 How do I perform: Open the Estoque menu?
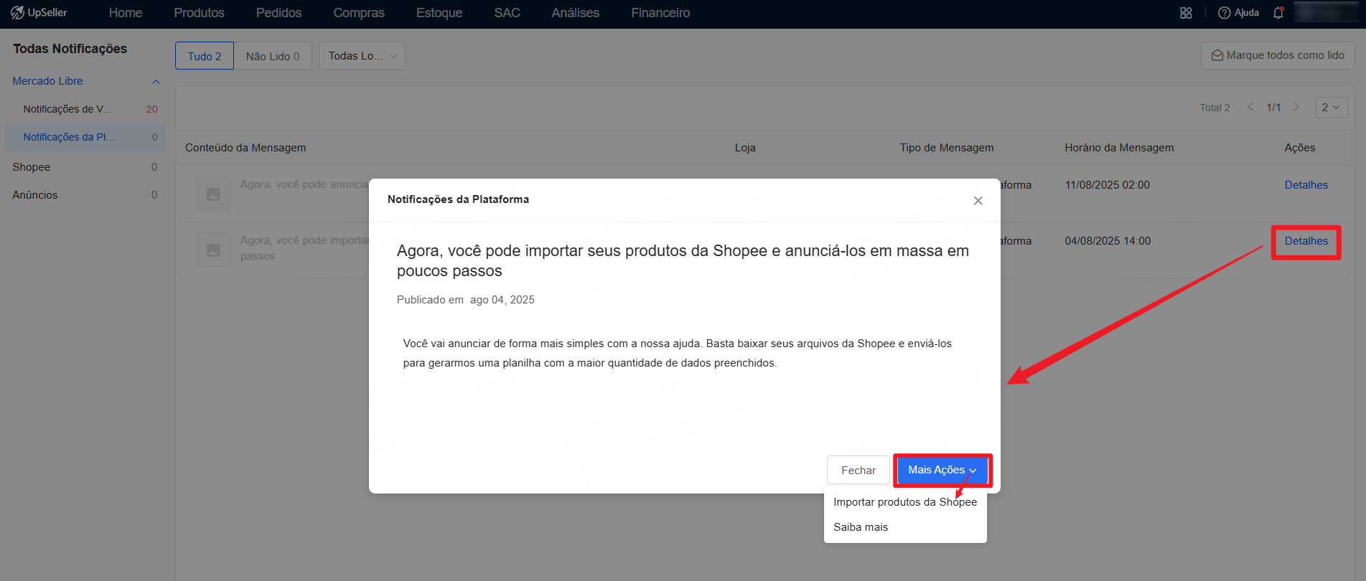[439, 13]
